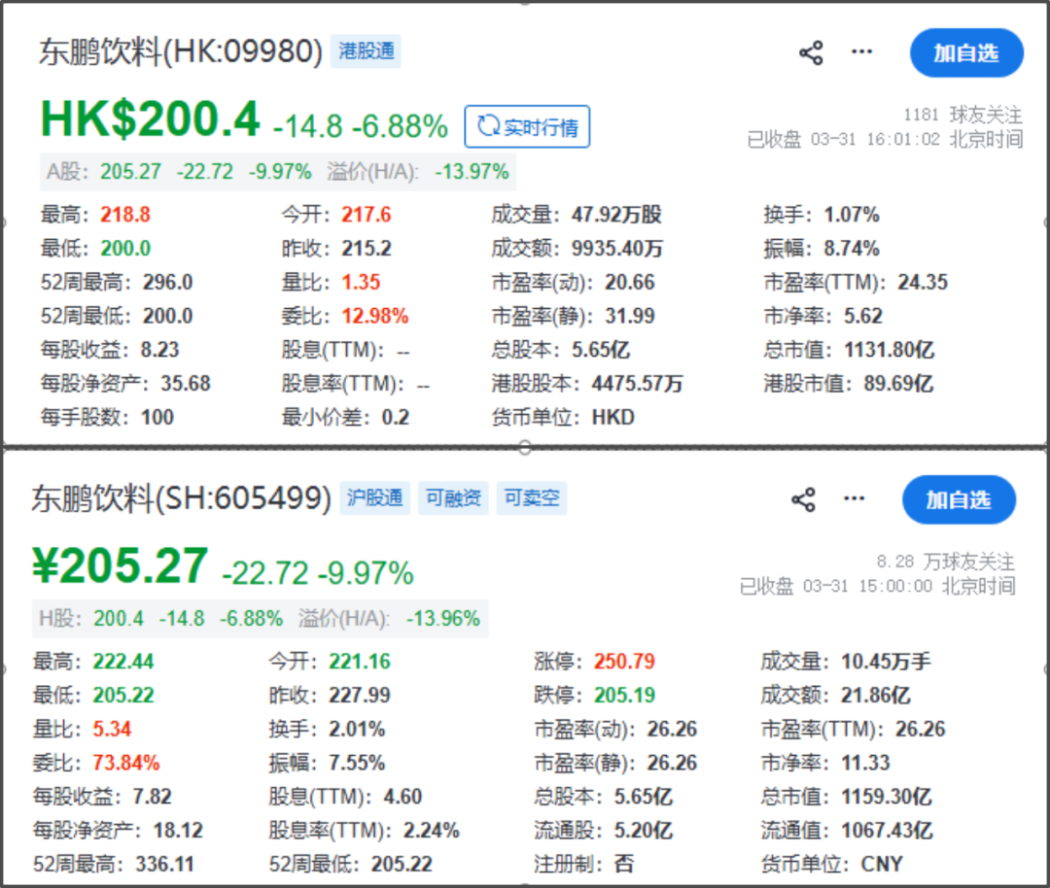Open the three-dot menu in the SH:605499 panel

pos(854,499)
